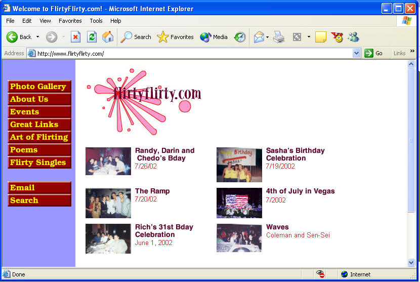Open the Search pane toolbar button
420x282 pixels.
pos(136,37)
